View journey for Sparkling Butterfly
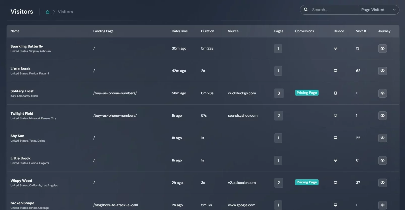 point(382,48)
